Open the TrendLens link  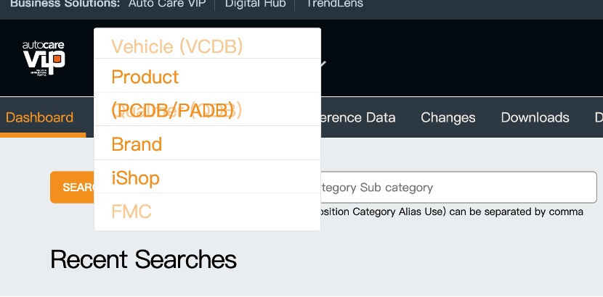(x=334, y=4)
